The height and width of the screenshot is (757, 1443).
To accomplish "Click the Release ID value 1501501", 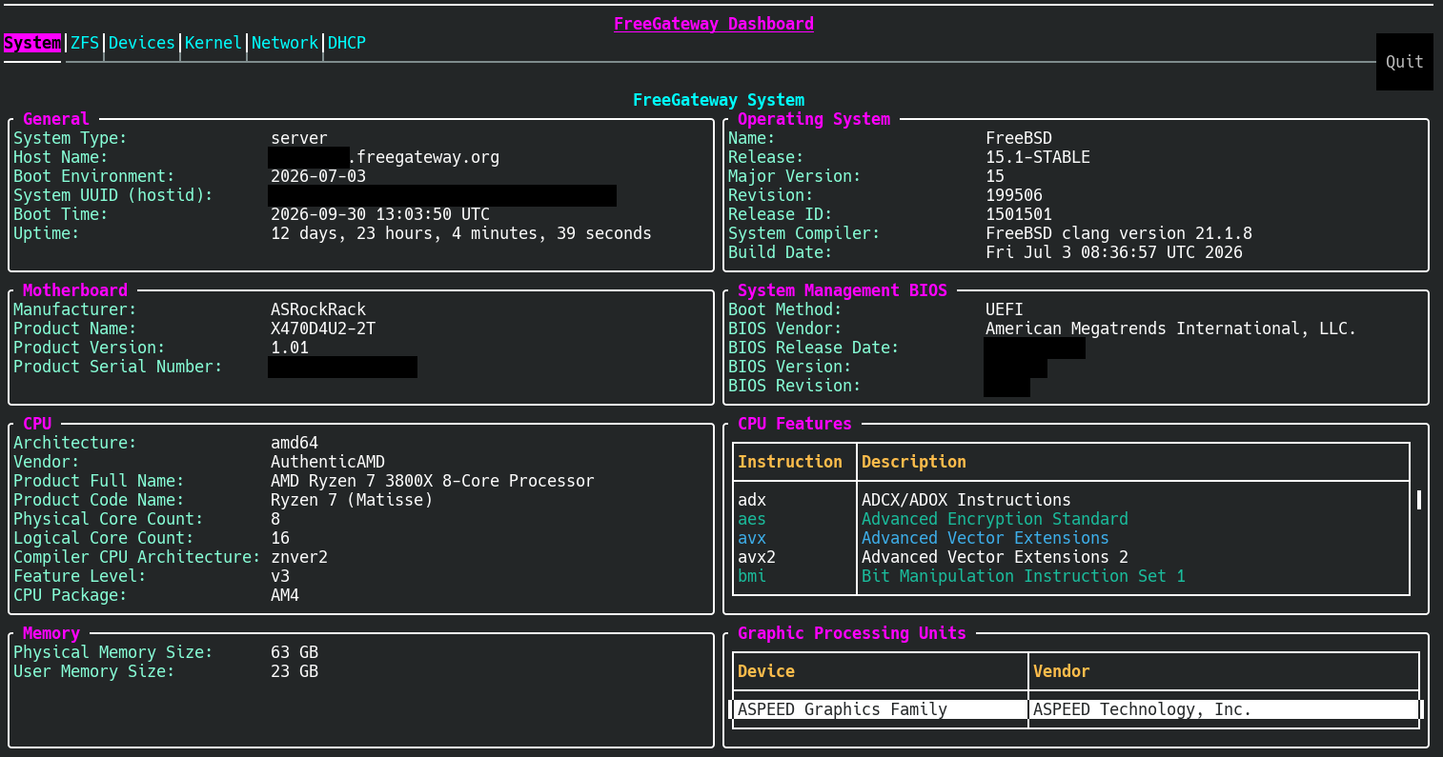I will [x=1019, y=214].
